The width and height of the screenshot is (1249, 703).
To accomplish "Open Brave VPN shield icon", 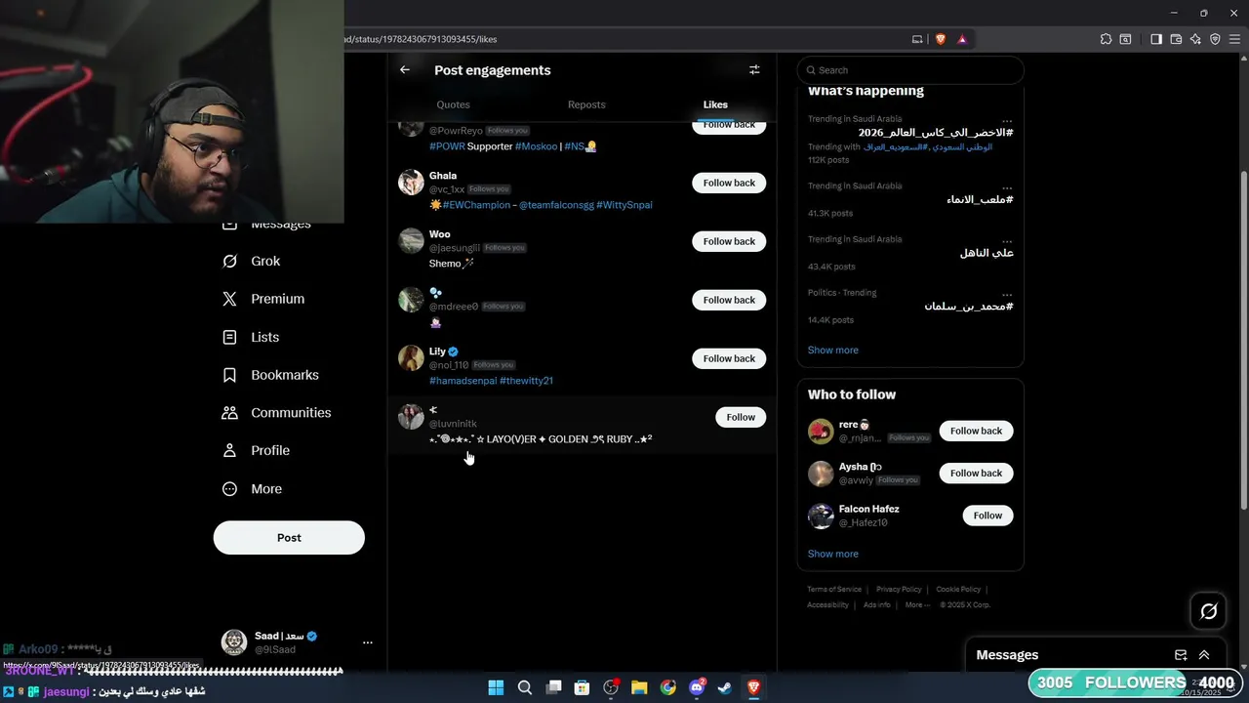I will [1215, 39].
